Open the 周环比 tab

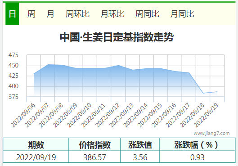77,14
